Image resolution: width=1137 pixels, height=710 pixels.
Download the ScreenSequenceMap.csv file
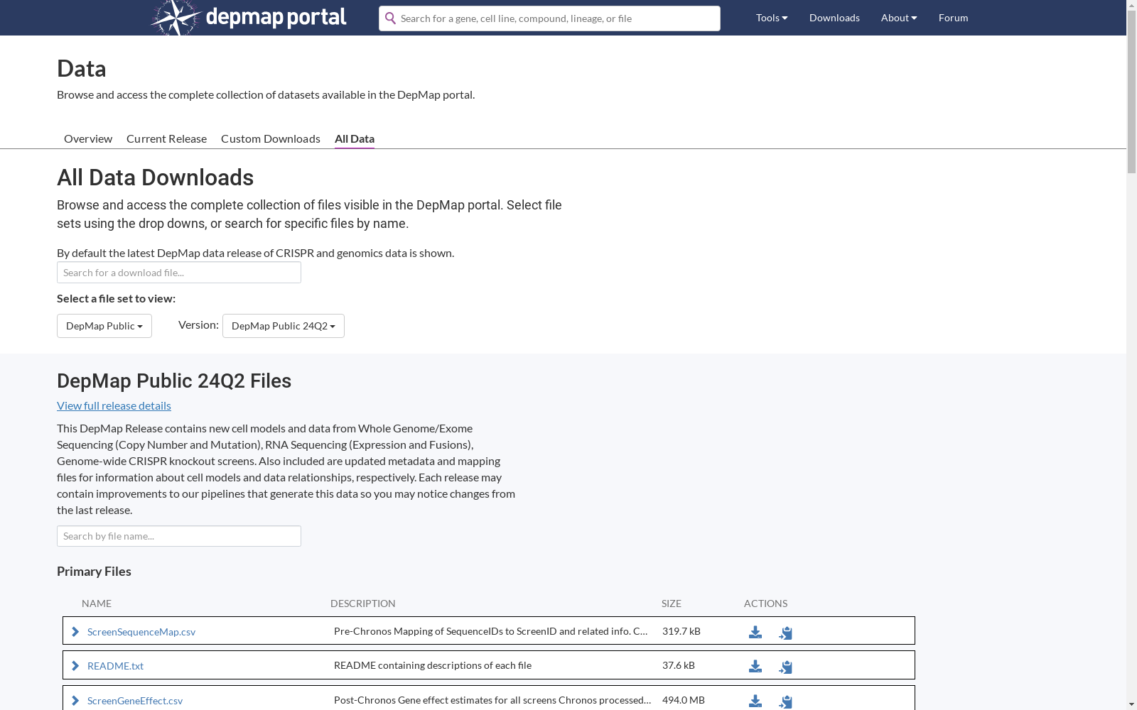[755, 631]
